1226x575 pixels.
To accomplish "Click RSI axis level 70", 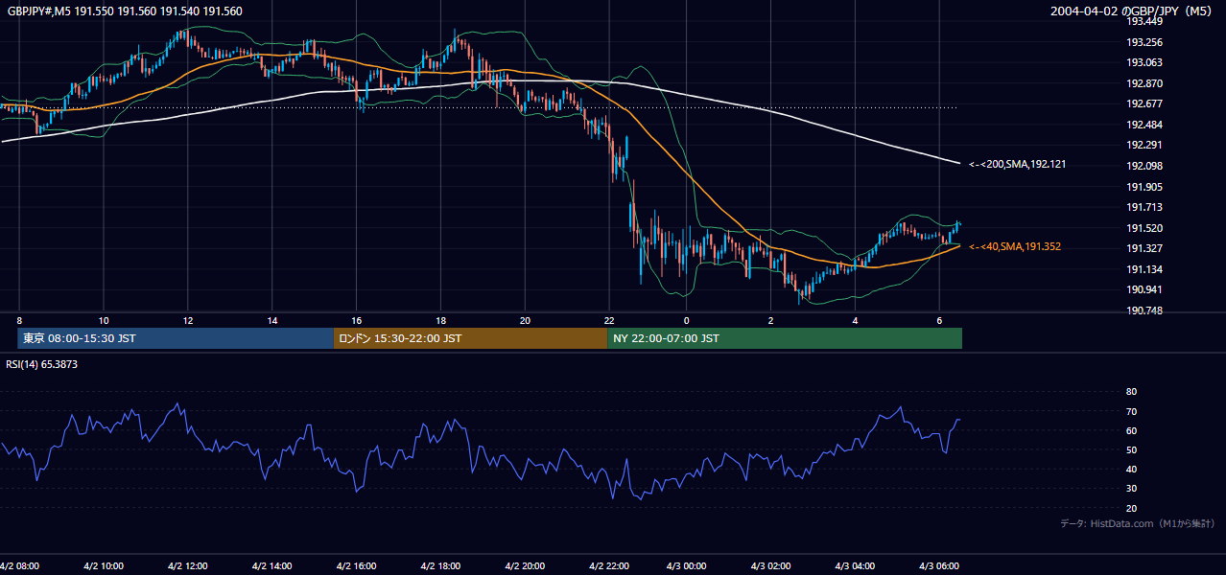I will 1131,411.
